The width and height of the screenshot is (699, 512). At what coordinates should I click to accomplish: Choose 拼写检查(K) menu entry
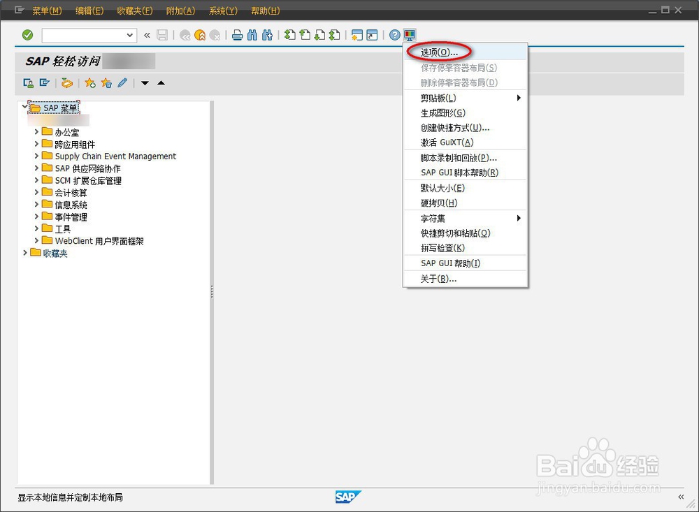click(x=466, y=248)
